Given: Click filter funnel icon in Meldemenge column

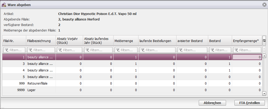Looking at the screenshot, I should (117, 50).
